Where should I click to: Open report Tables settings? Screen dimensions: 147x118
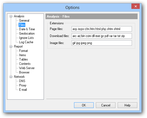click(23, 59)
